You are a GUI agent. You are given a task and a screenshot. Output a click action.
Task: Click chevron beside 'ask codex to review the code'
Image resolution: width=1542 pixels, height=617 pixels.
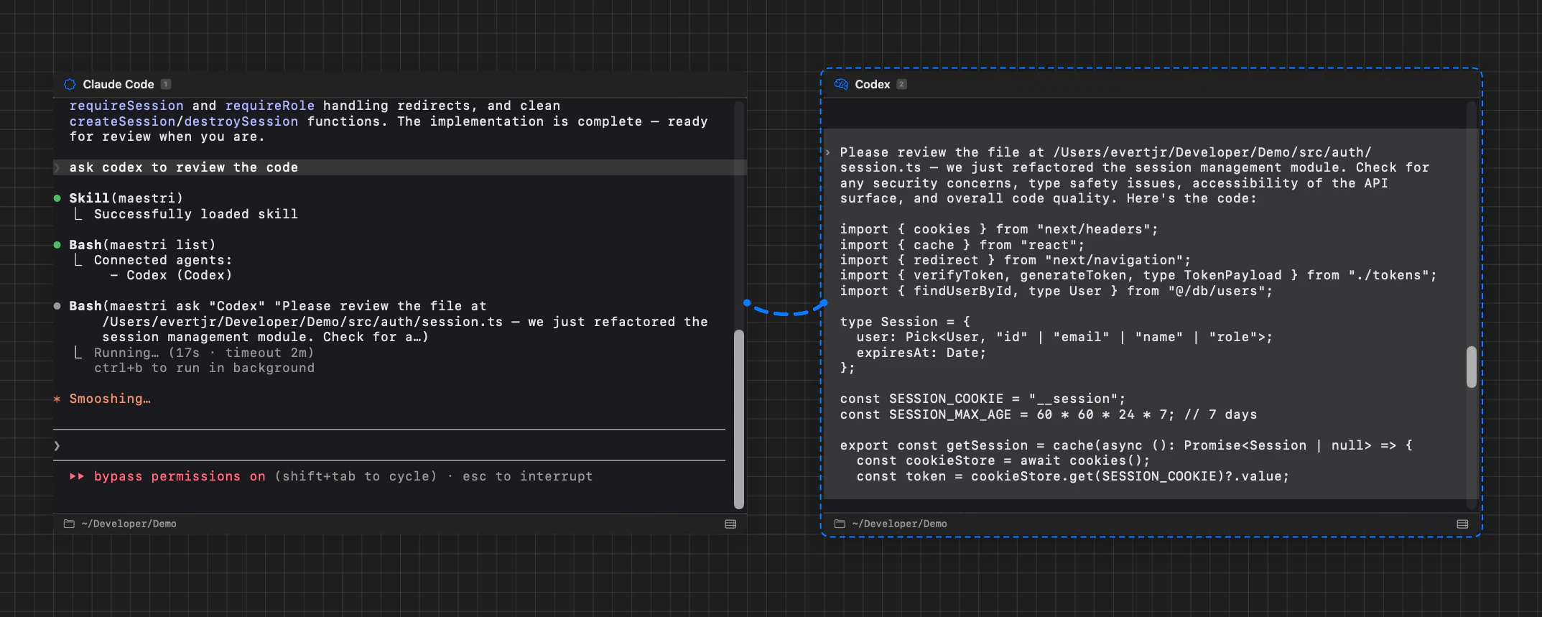point(57,167)
